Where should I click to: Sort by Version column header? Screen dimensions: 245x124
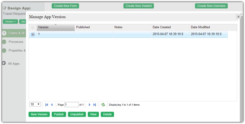(x=56, y=27)
